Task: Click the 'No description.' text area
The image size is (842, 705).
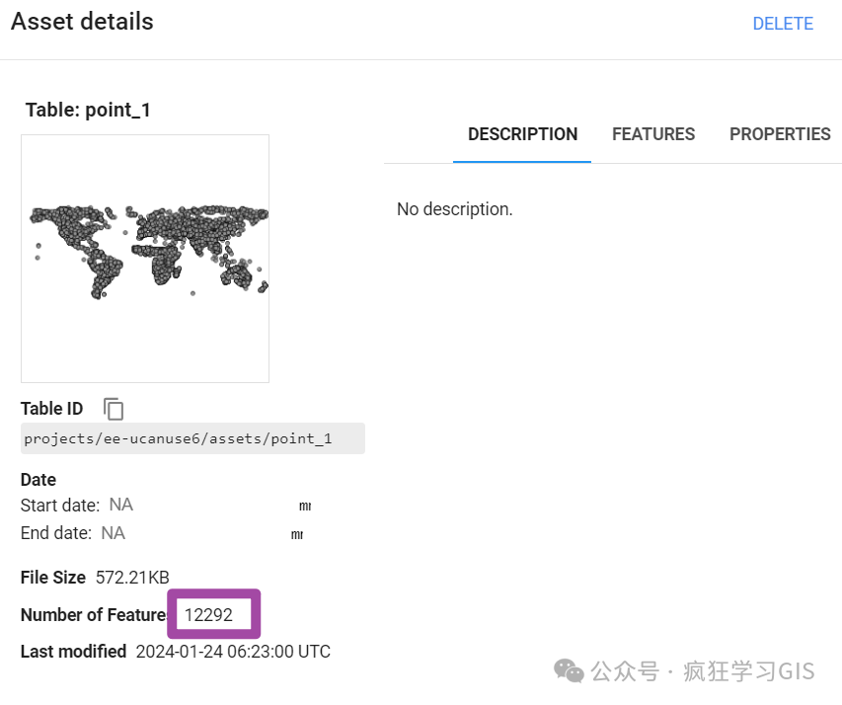Action: [x=455, y=209]
